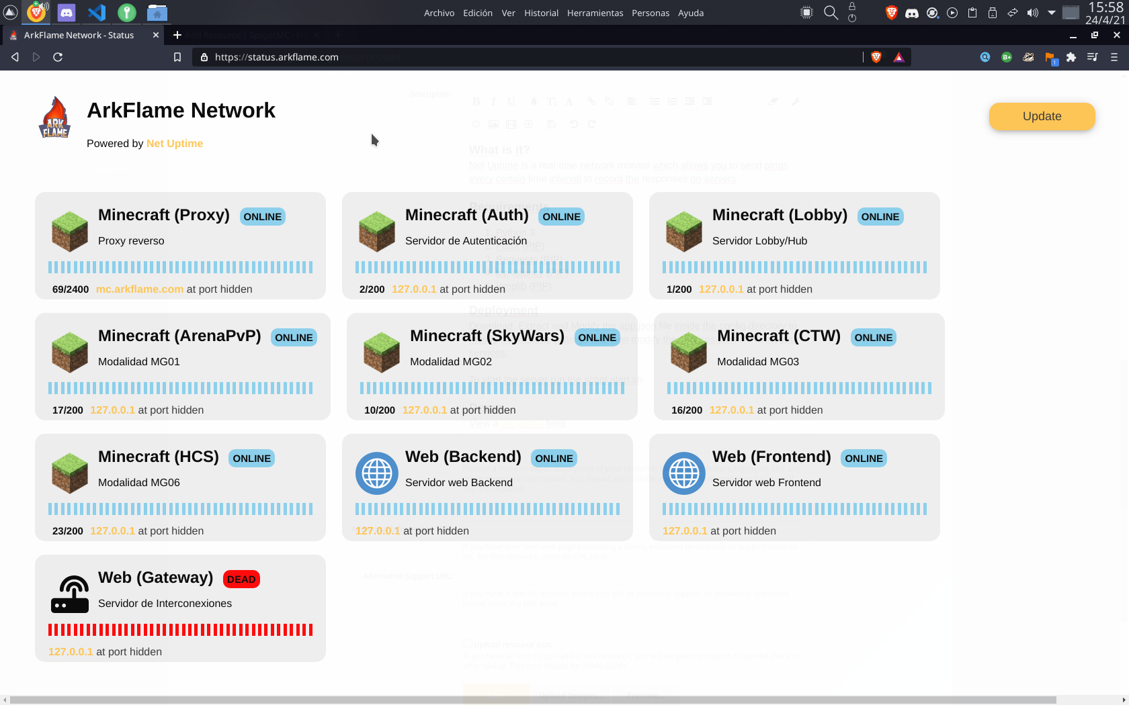
Task: Open the Brave hamburger main menu
Action: [1114, 57]
